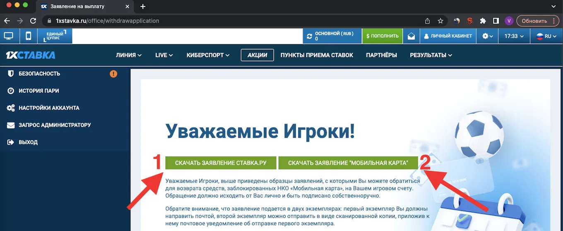Toggle the browser side panel icon
The width and height of the screenshot is (563, 231).
click(496, 21)
